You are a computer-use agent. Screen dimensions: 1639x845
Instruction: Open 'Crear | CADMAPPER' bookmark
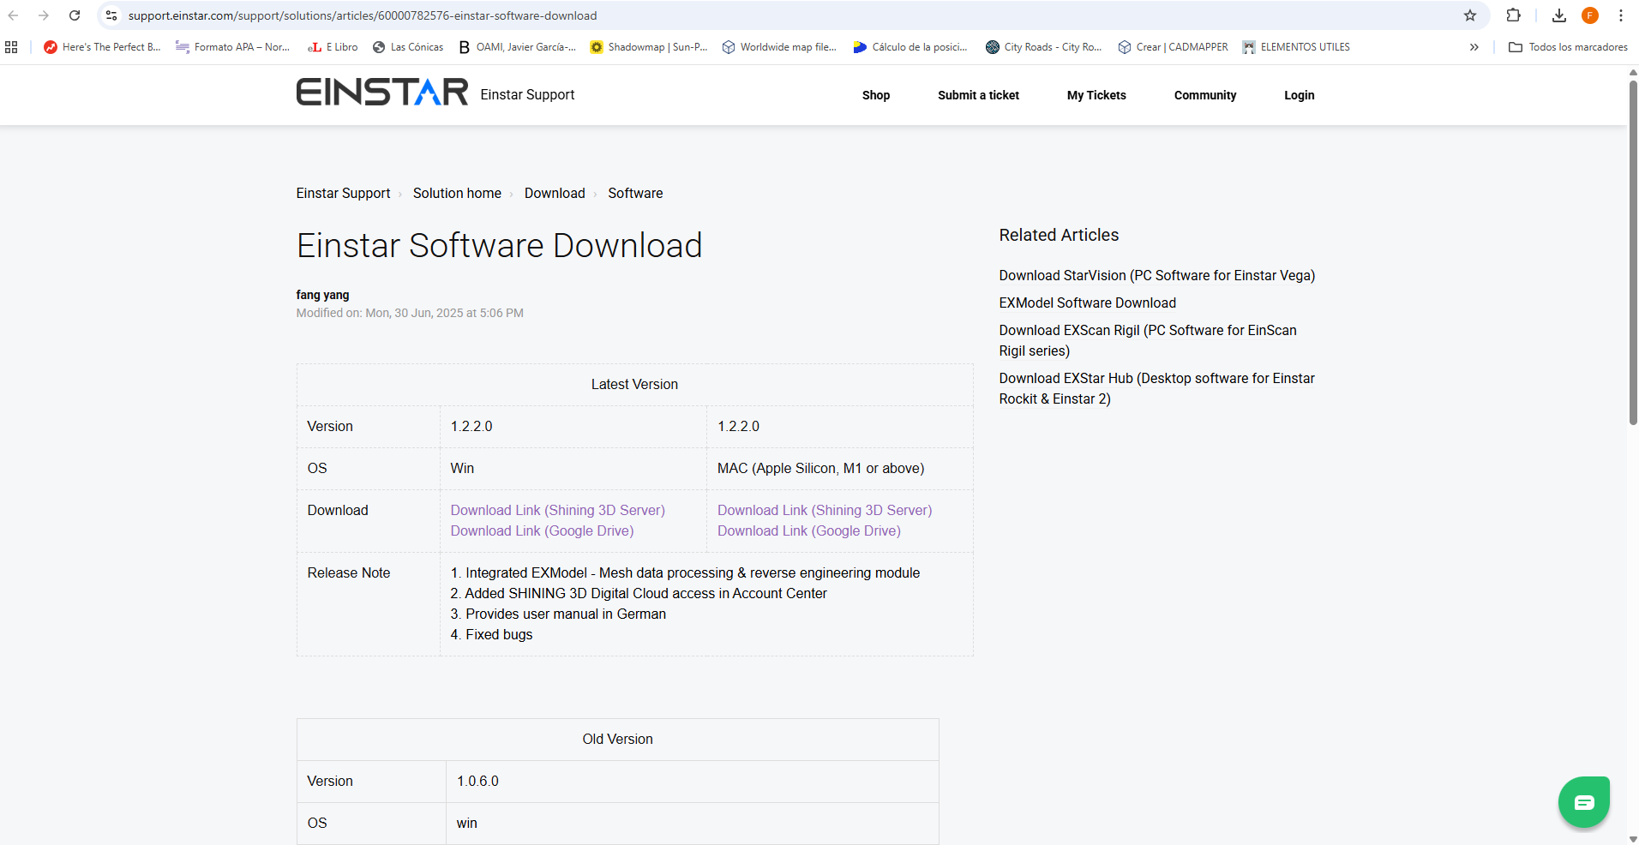click(1173, 47)
